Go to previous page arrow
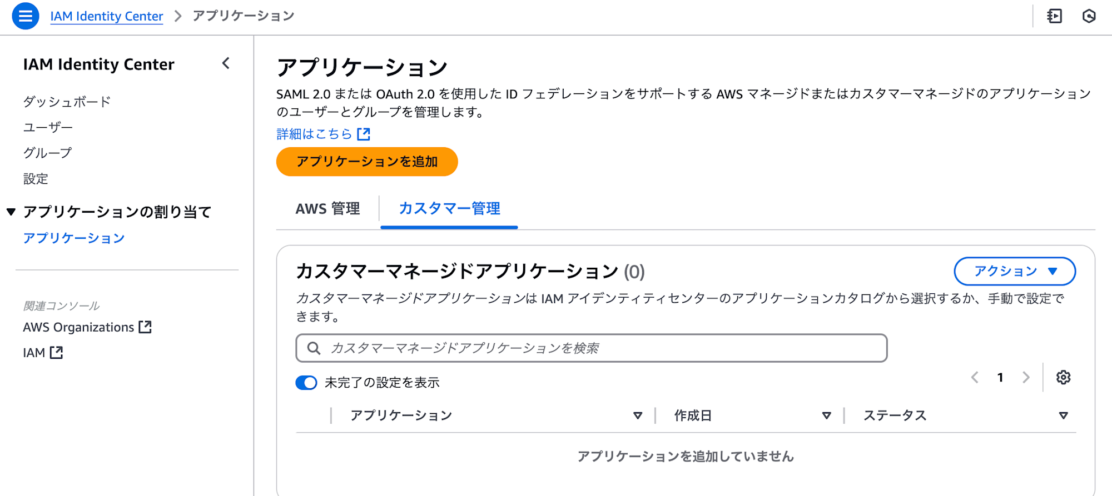Image resolution: width=1112 pixels, height=496 pixels. point(975,378)
